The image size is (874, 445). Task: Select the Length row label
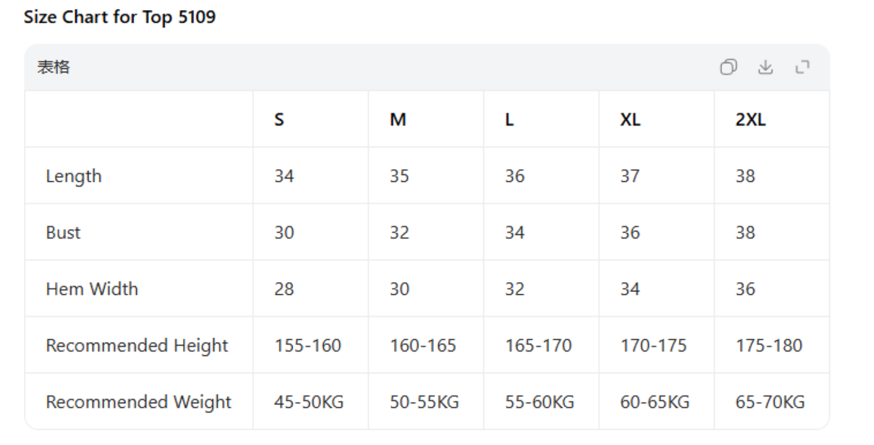(73, 176)
